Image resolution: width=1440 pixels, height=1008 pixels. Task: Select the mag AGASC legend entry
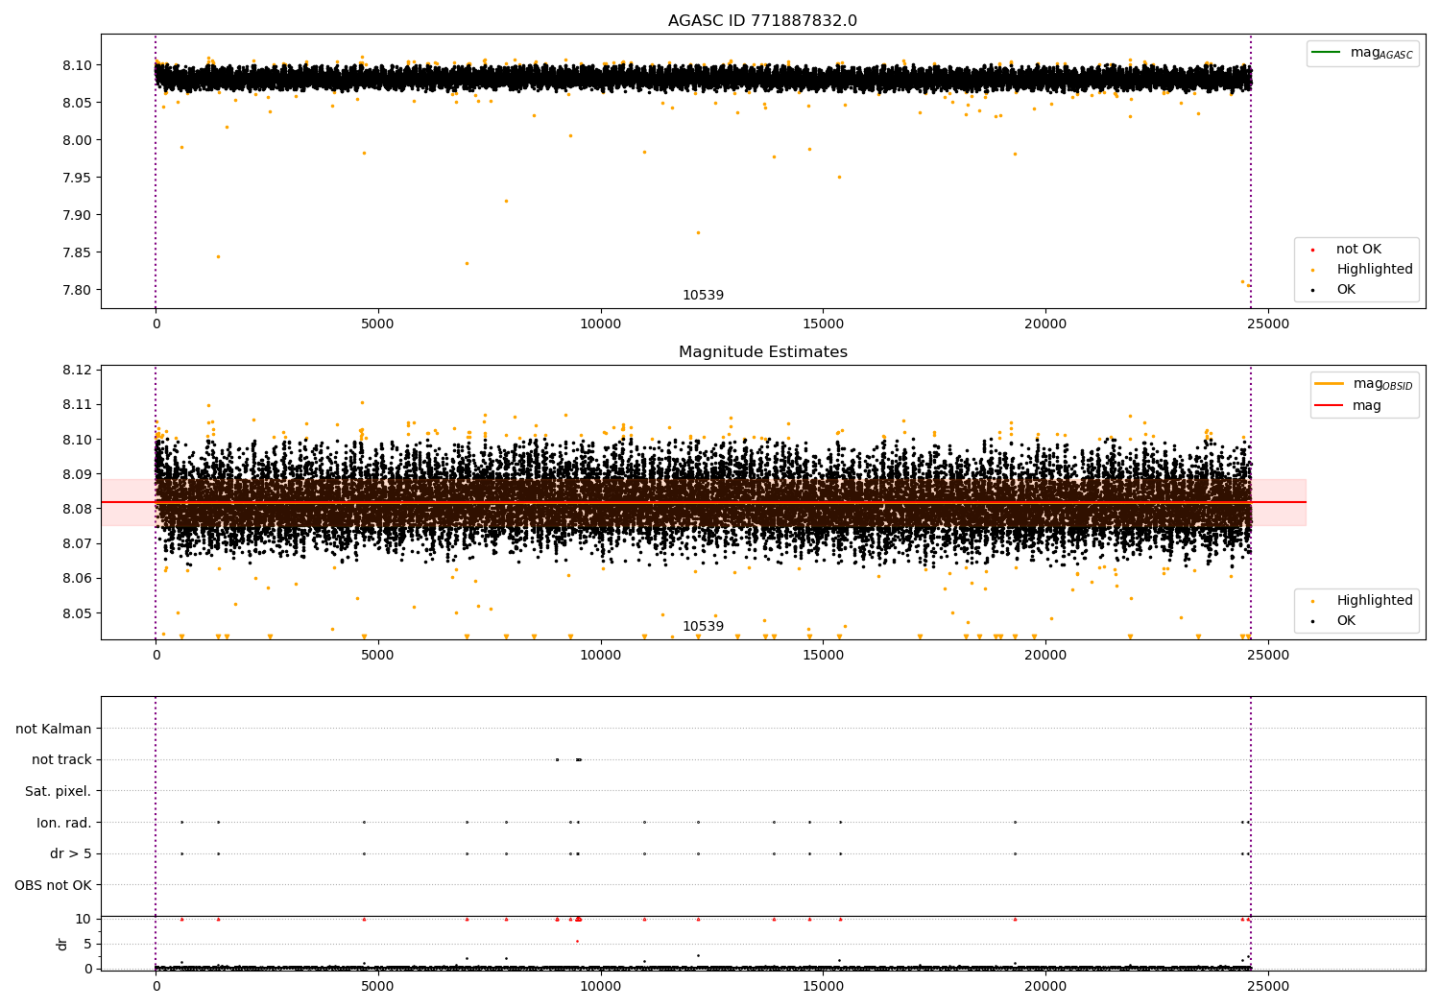[1362, 53]
